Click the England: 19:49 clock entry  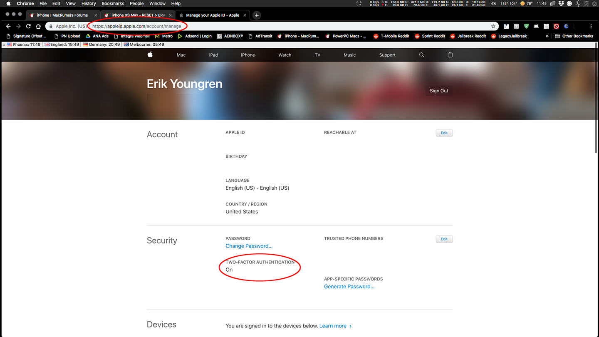pos(62,45)
